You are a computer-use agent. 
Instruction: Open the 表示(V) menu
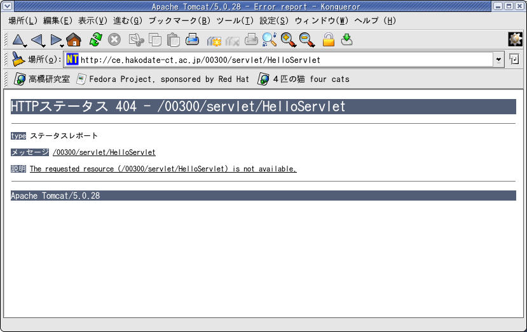93,21
